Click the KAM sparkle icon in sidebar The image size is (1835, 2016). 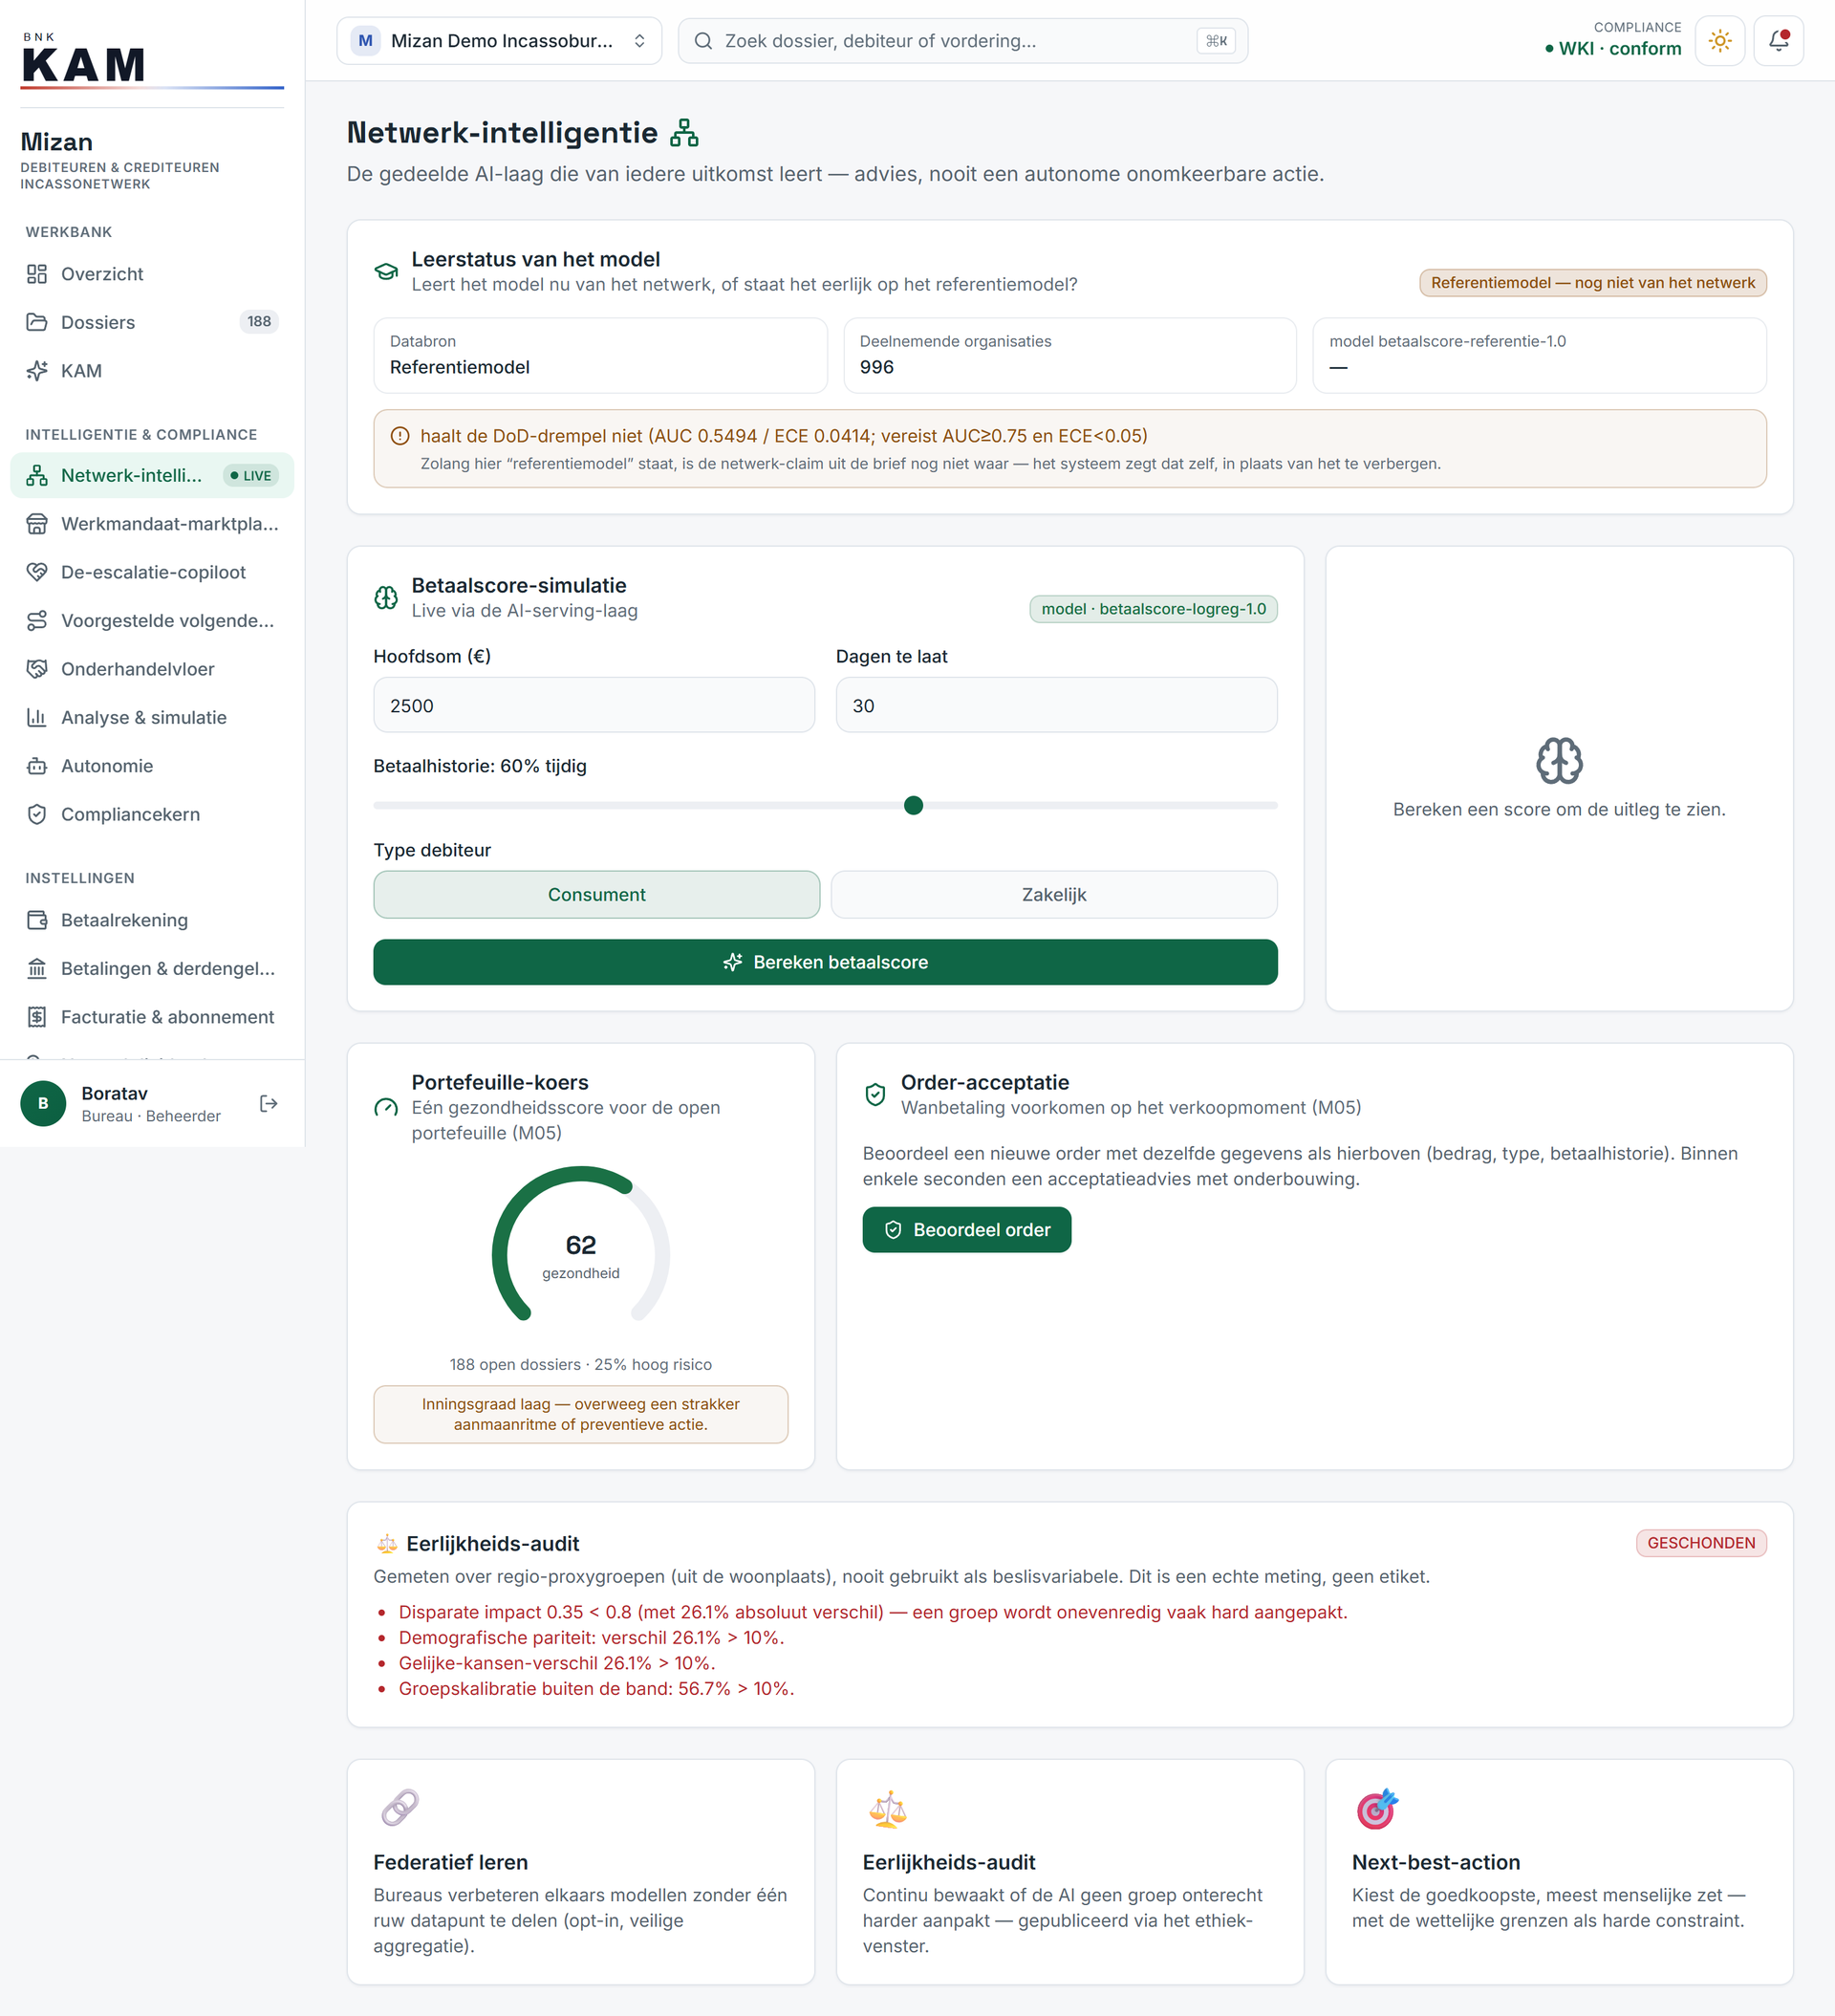[37, 371]
